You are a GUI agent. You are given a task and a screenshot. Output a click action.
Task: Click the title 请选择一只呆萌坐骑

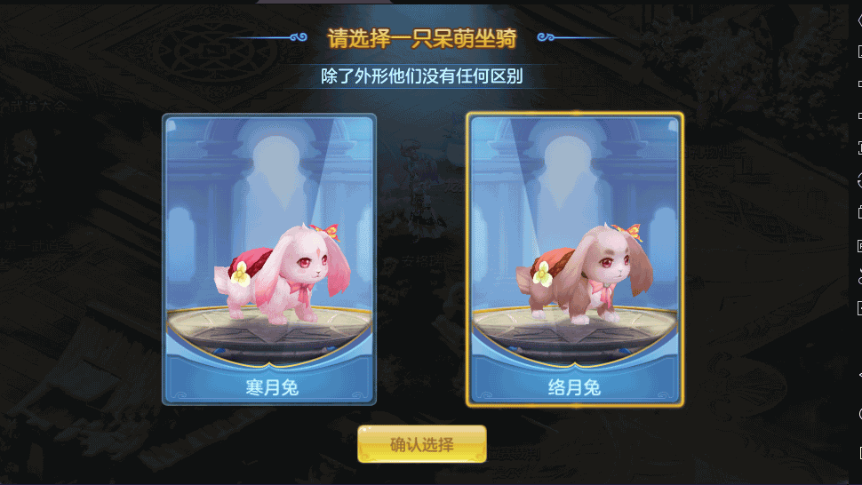pos(421,38)
